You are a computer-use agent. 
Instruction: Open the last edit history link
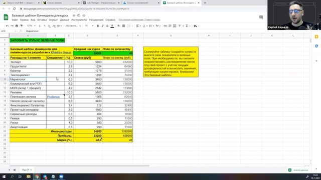[x=139, y=20]
